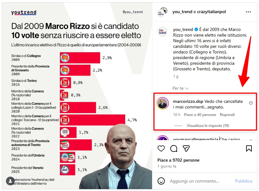This screenshot has height=191, width=259.
Task: Open the marcorizzo.dsp username link
Action: [188, 102]
